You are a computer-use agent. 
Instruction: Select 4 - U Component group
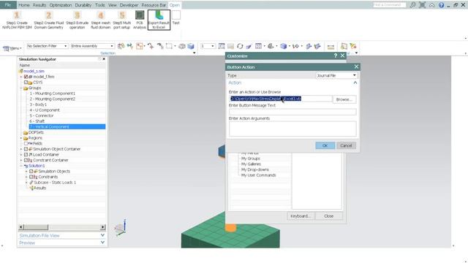coord(45,110)
